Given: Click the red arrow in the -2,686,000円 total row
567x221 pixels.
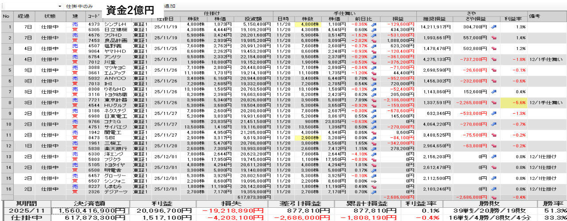Looking at the screenshot, I should pos(493,197).
